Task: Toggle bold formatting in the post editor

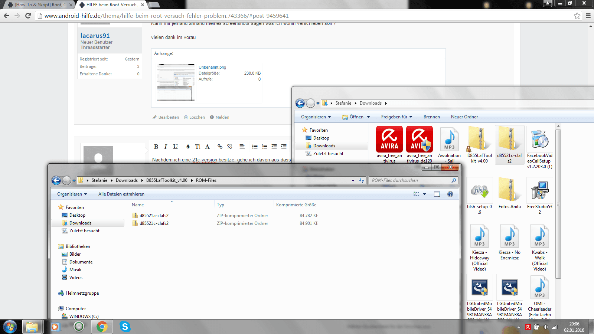Action: 156,147
